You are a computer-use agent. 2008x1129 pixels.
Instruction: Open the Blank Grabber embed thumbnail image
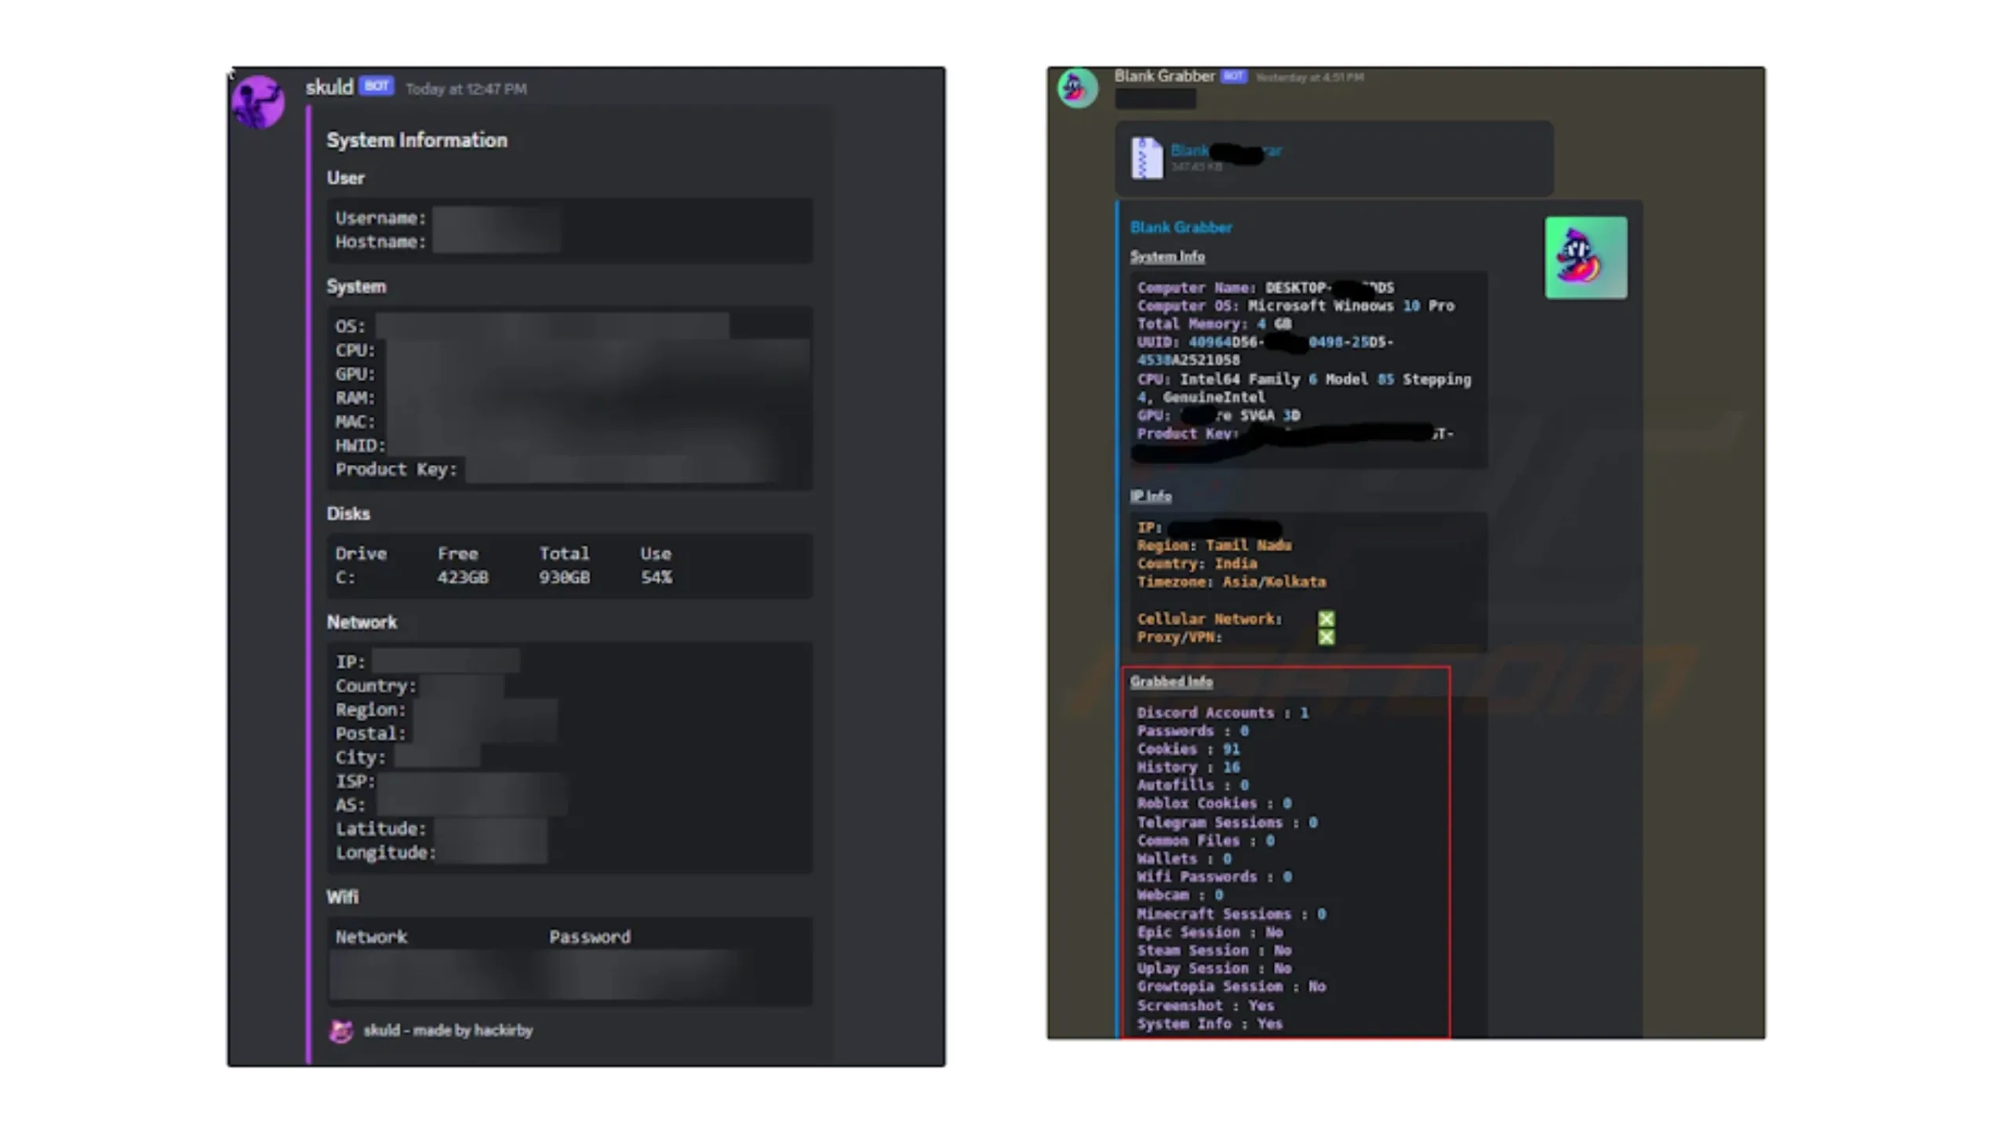(1586, 257)
